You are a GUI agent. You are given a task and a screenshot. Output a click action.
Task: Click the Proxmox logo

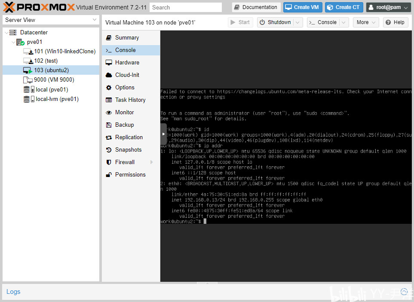39,7
